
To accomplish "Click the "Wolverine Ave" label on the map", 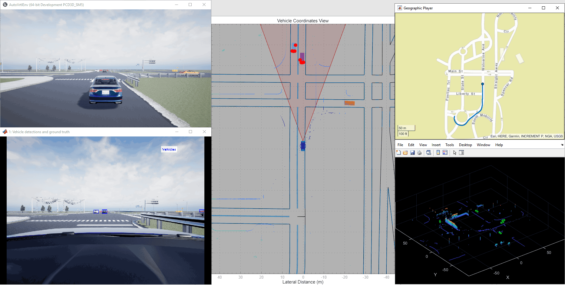I will 483,57.
